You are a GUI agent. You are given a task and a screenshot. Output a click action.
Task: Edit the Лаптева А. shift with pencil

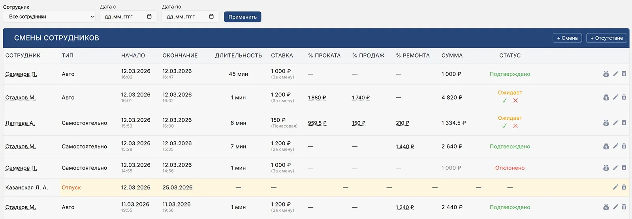615,122
